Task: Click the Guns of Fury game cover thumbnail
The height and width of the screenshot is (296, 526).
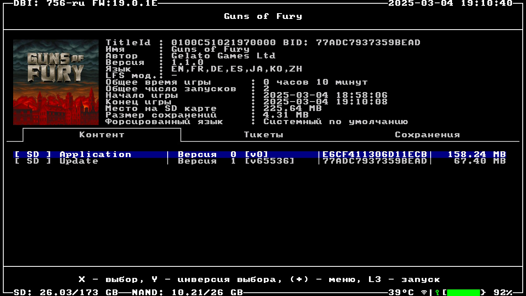Action: click(56, 82)
